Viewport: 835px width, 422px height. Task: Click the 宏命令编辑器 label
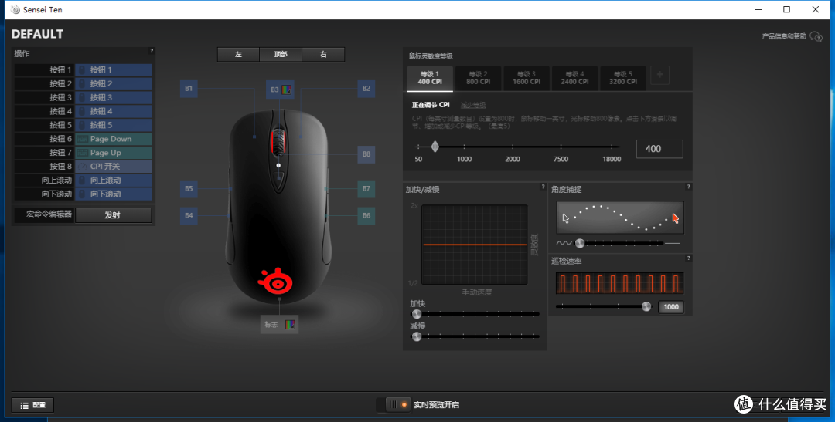click(x=49, y=214)
